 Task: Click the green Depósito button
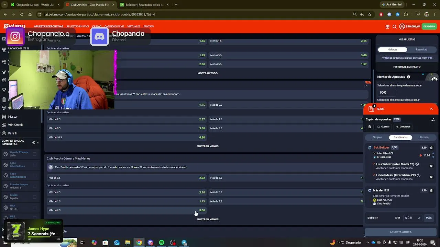click(429, 26)
